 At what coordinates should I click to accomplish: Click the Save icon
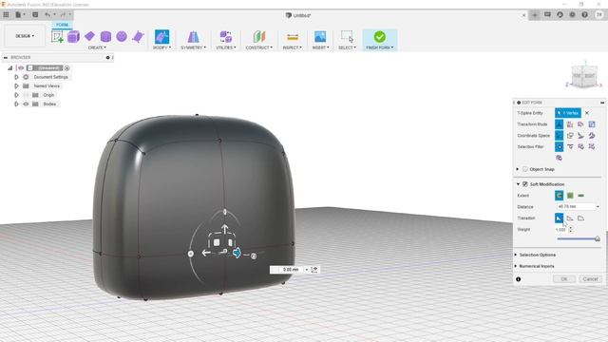coord(35,15)
